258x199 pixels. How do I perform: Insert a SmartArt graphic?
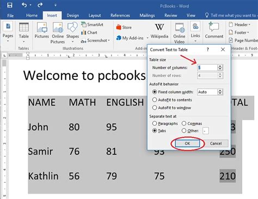pos(93,24)
